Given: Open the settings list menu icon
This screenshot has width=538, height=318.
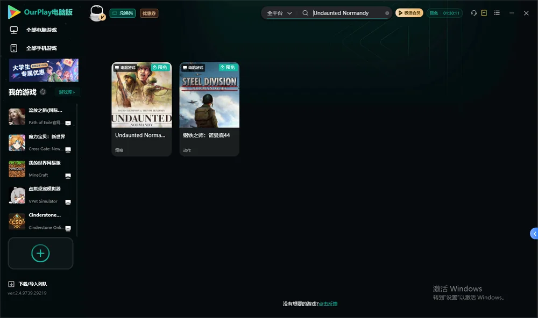Looking at the screenshot, I should click(x=497, y=13).
